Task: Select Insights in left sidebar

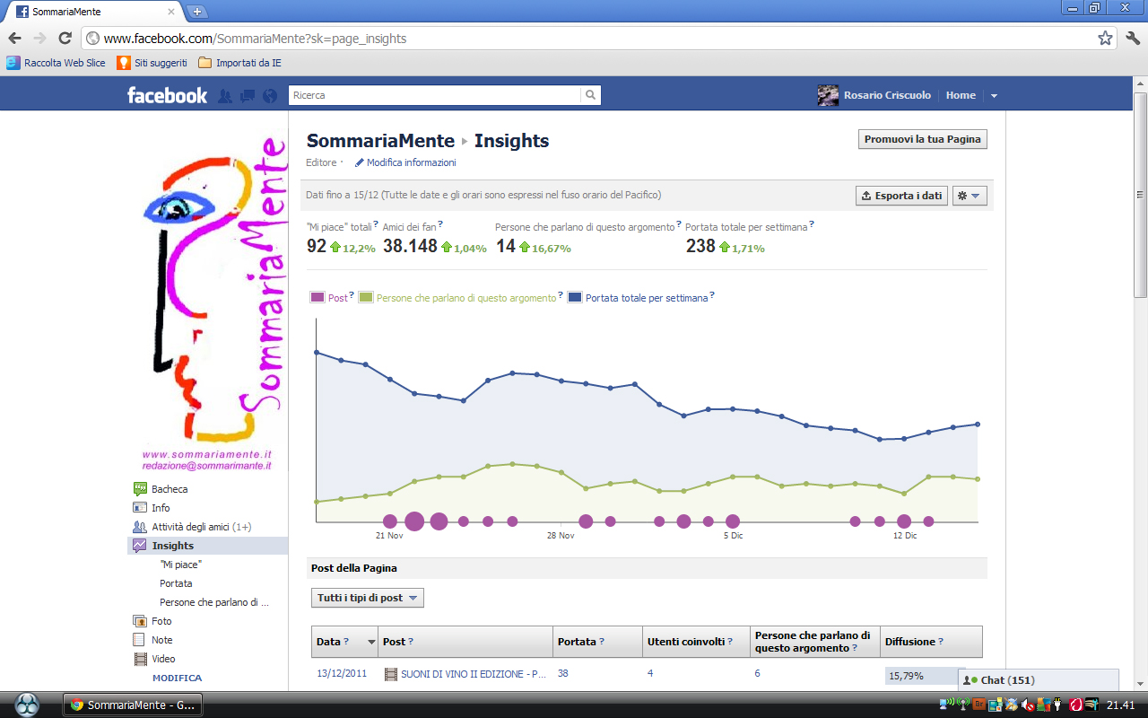Action: coord(172,546)
